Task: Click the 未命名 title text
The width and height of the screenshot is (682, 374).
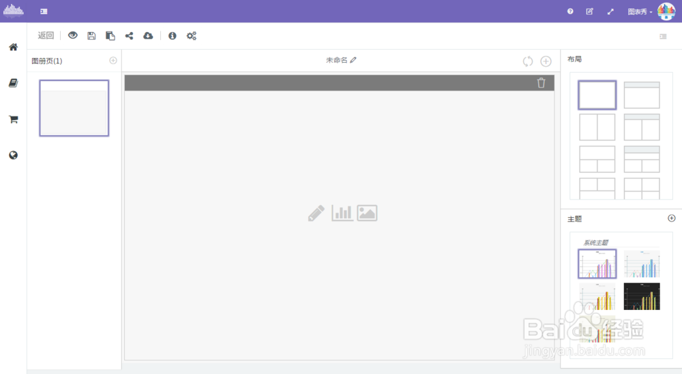Action: pyautogui.click(x=337, y=60)
